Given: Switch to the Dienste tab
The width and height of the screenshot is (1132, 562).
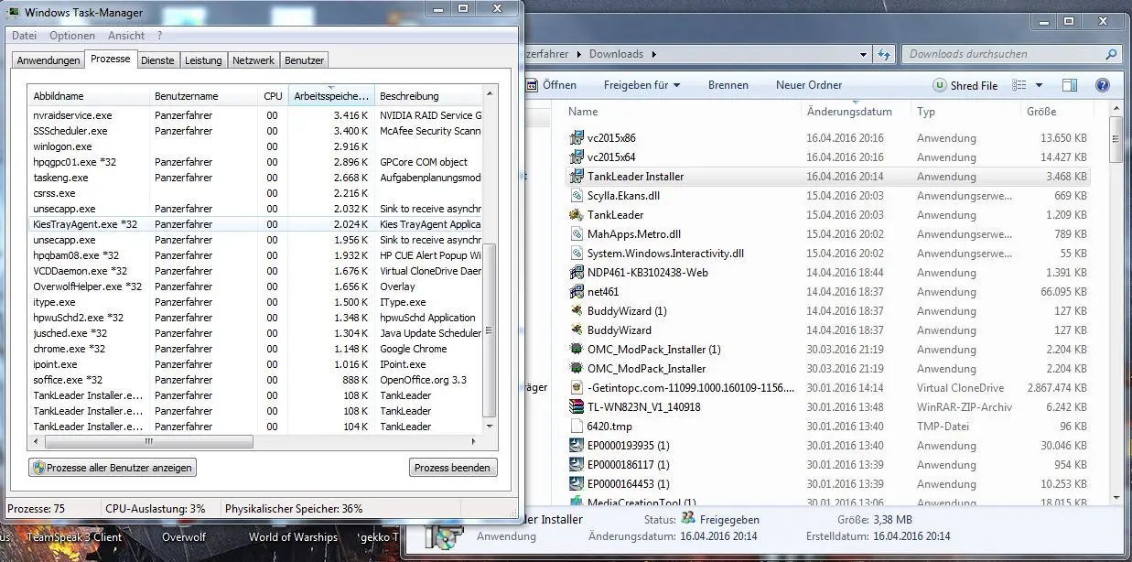Looking at the screenshot, I should click(157, 60).
